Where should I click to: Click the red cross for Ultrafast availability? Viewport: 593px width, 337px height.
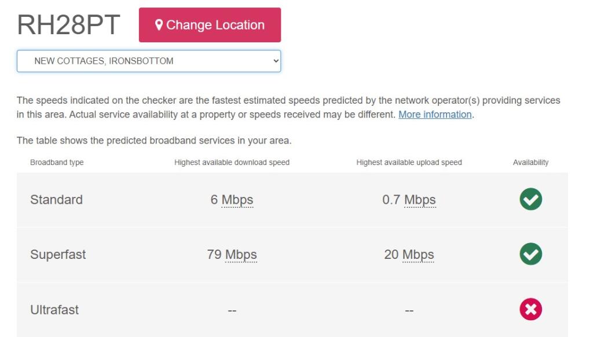[x=530, y=310]
